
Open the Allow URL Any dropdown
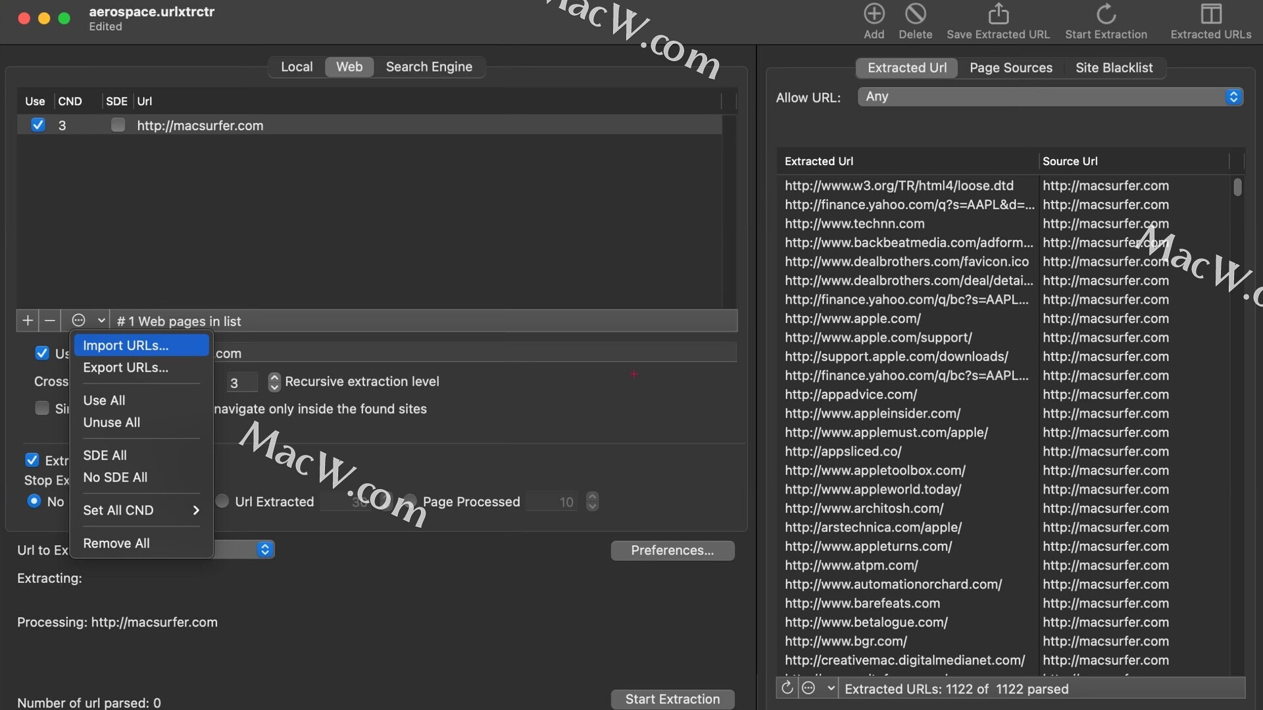[1050, 97]
